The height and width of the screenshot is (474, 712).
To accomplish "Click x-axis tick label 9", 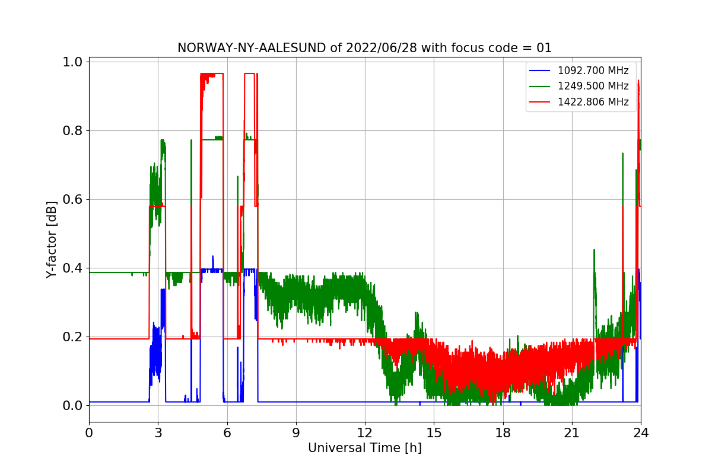I will (296, 433).
